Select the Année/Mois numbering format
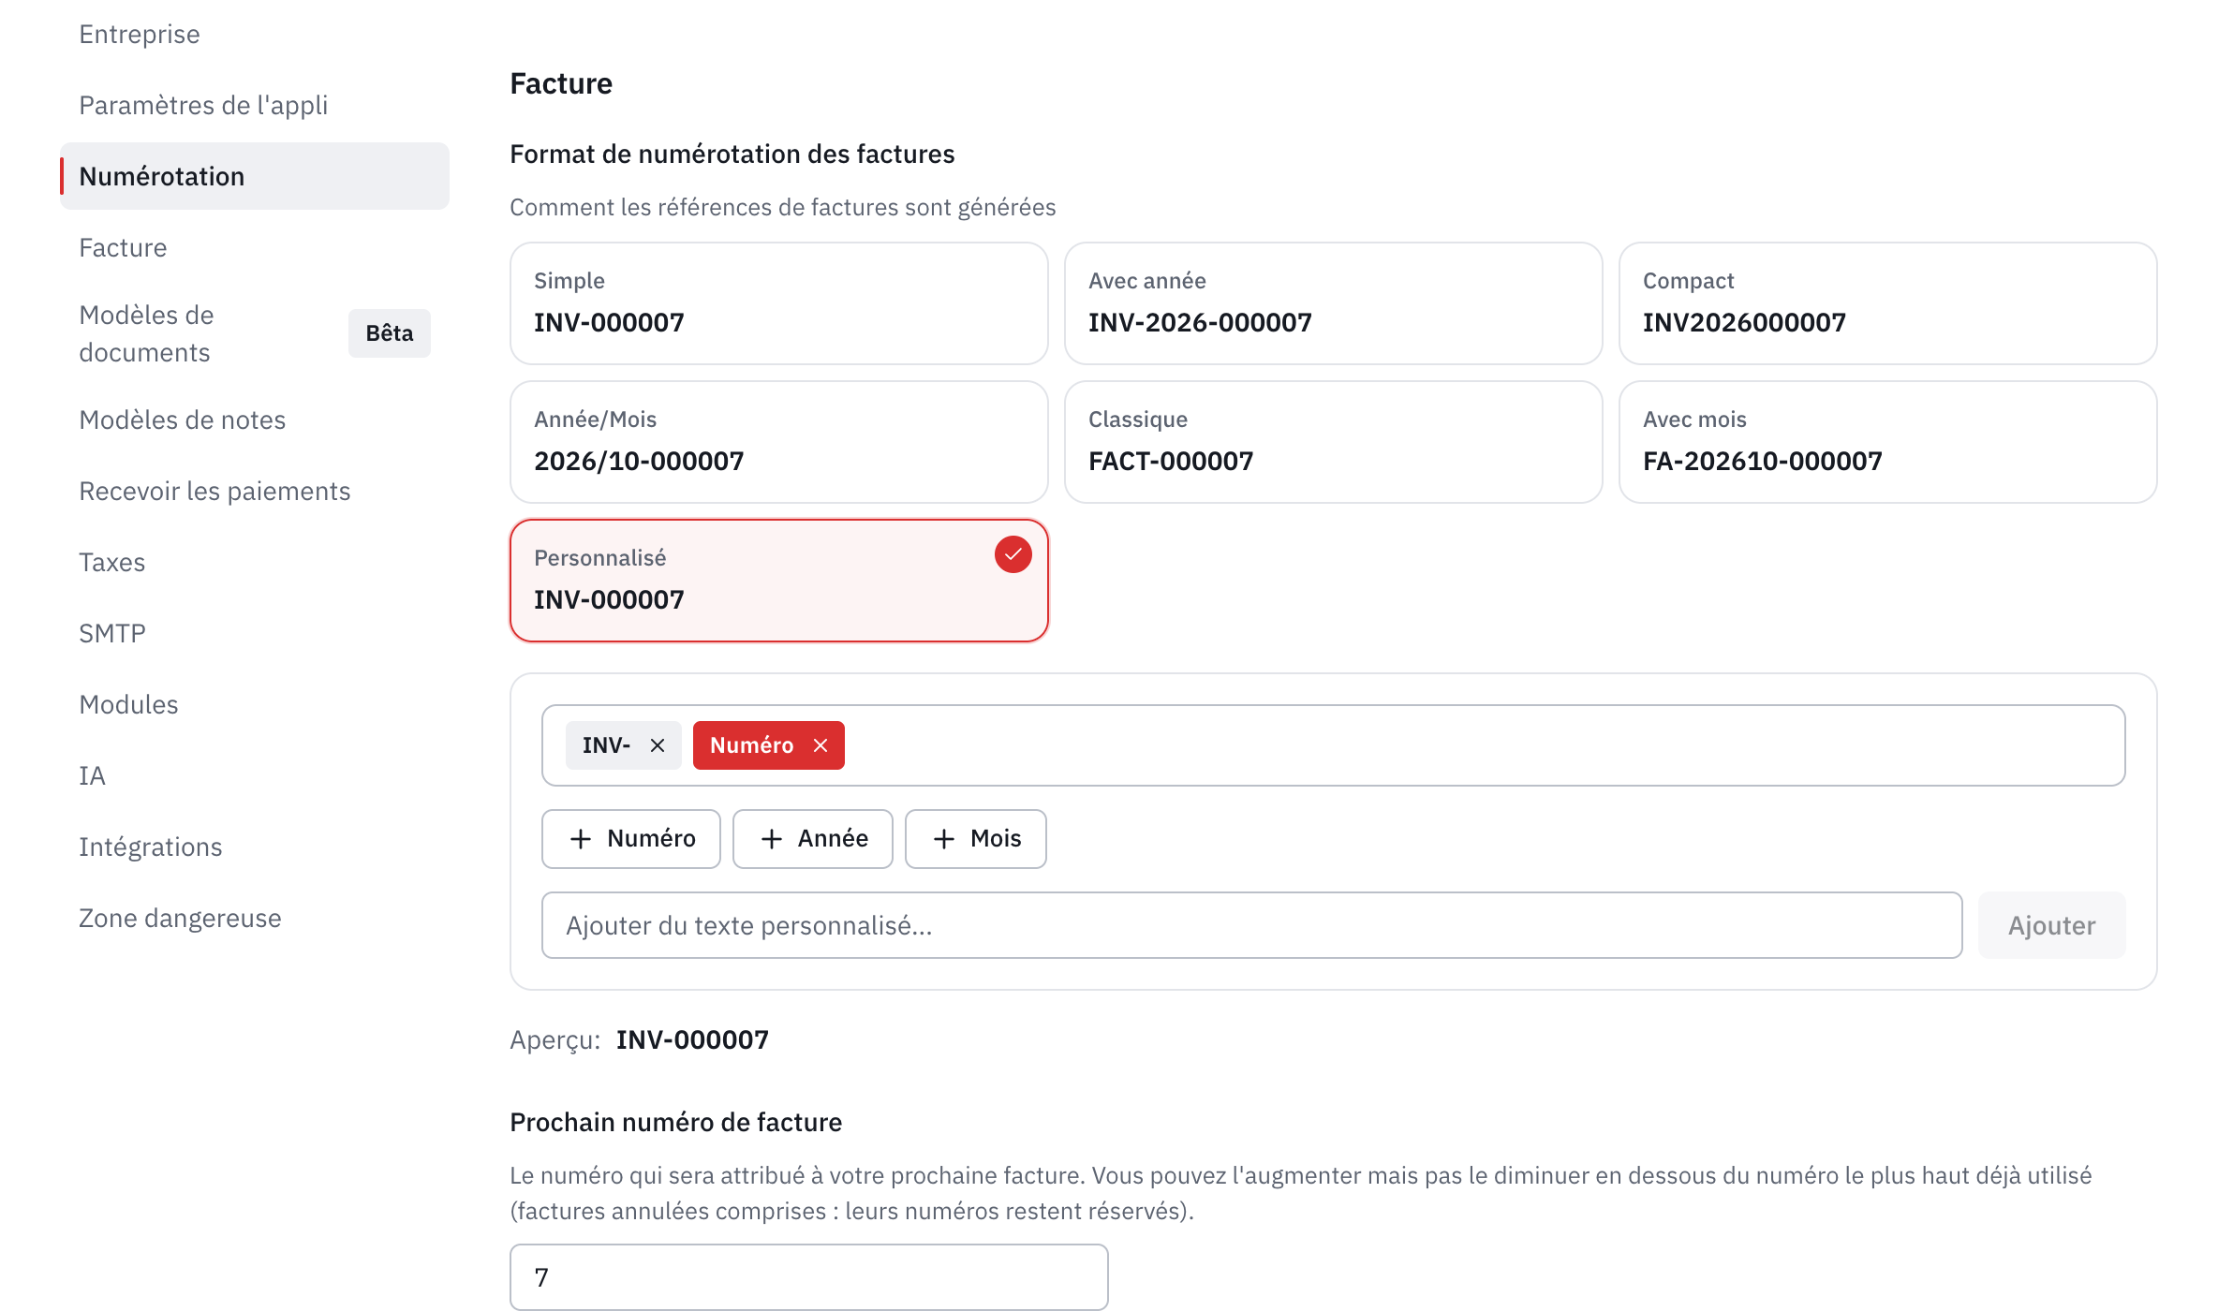 [x=779, y=442]
